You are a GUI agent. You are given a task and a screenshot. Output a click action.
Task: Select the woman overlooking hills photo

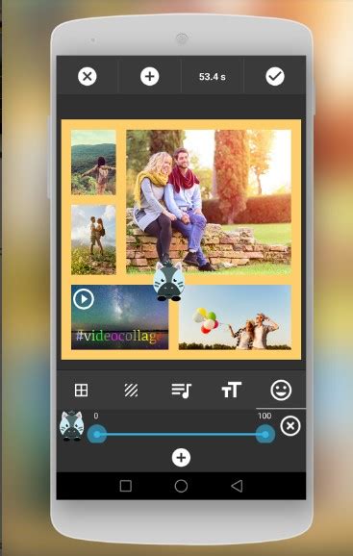pos(93,163)
